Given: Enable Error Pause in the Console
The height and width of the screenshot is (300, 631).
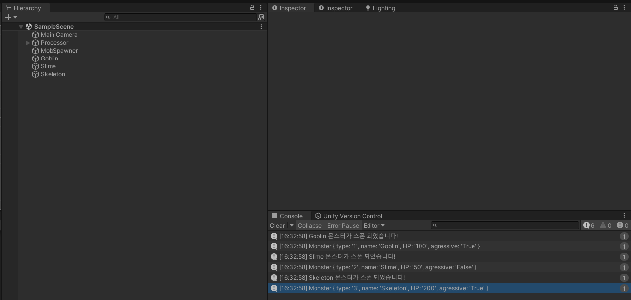Looking at the screenshot, I should (x=343, y=225).
